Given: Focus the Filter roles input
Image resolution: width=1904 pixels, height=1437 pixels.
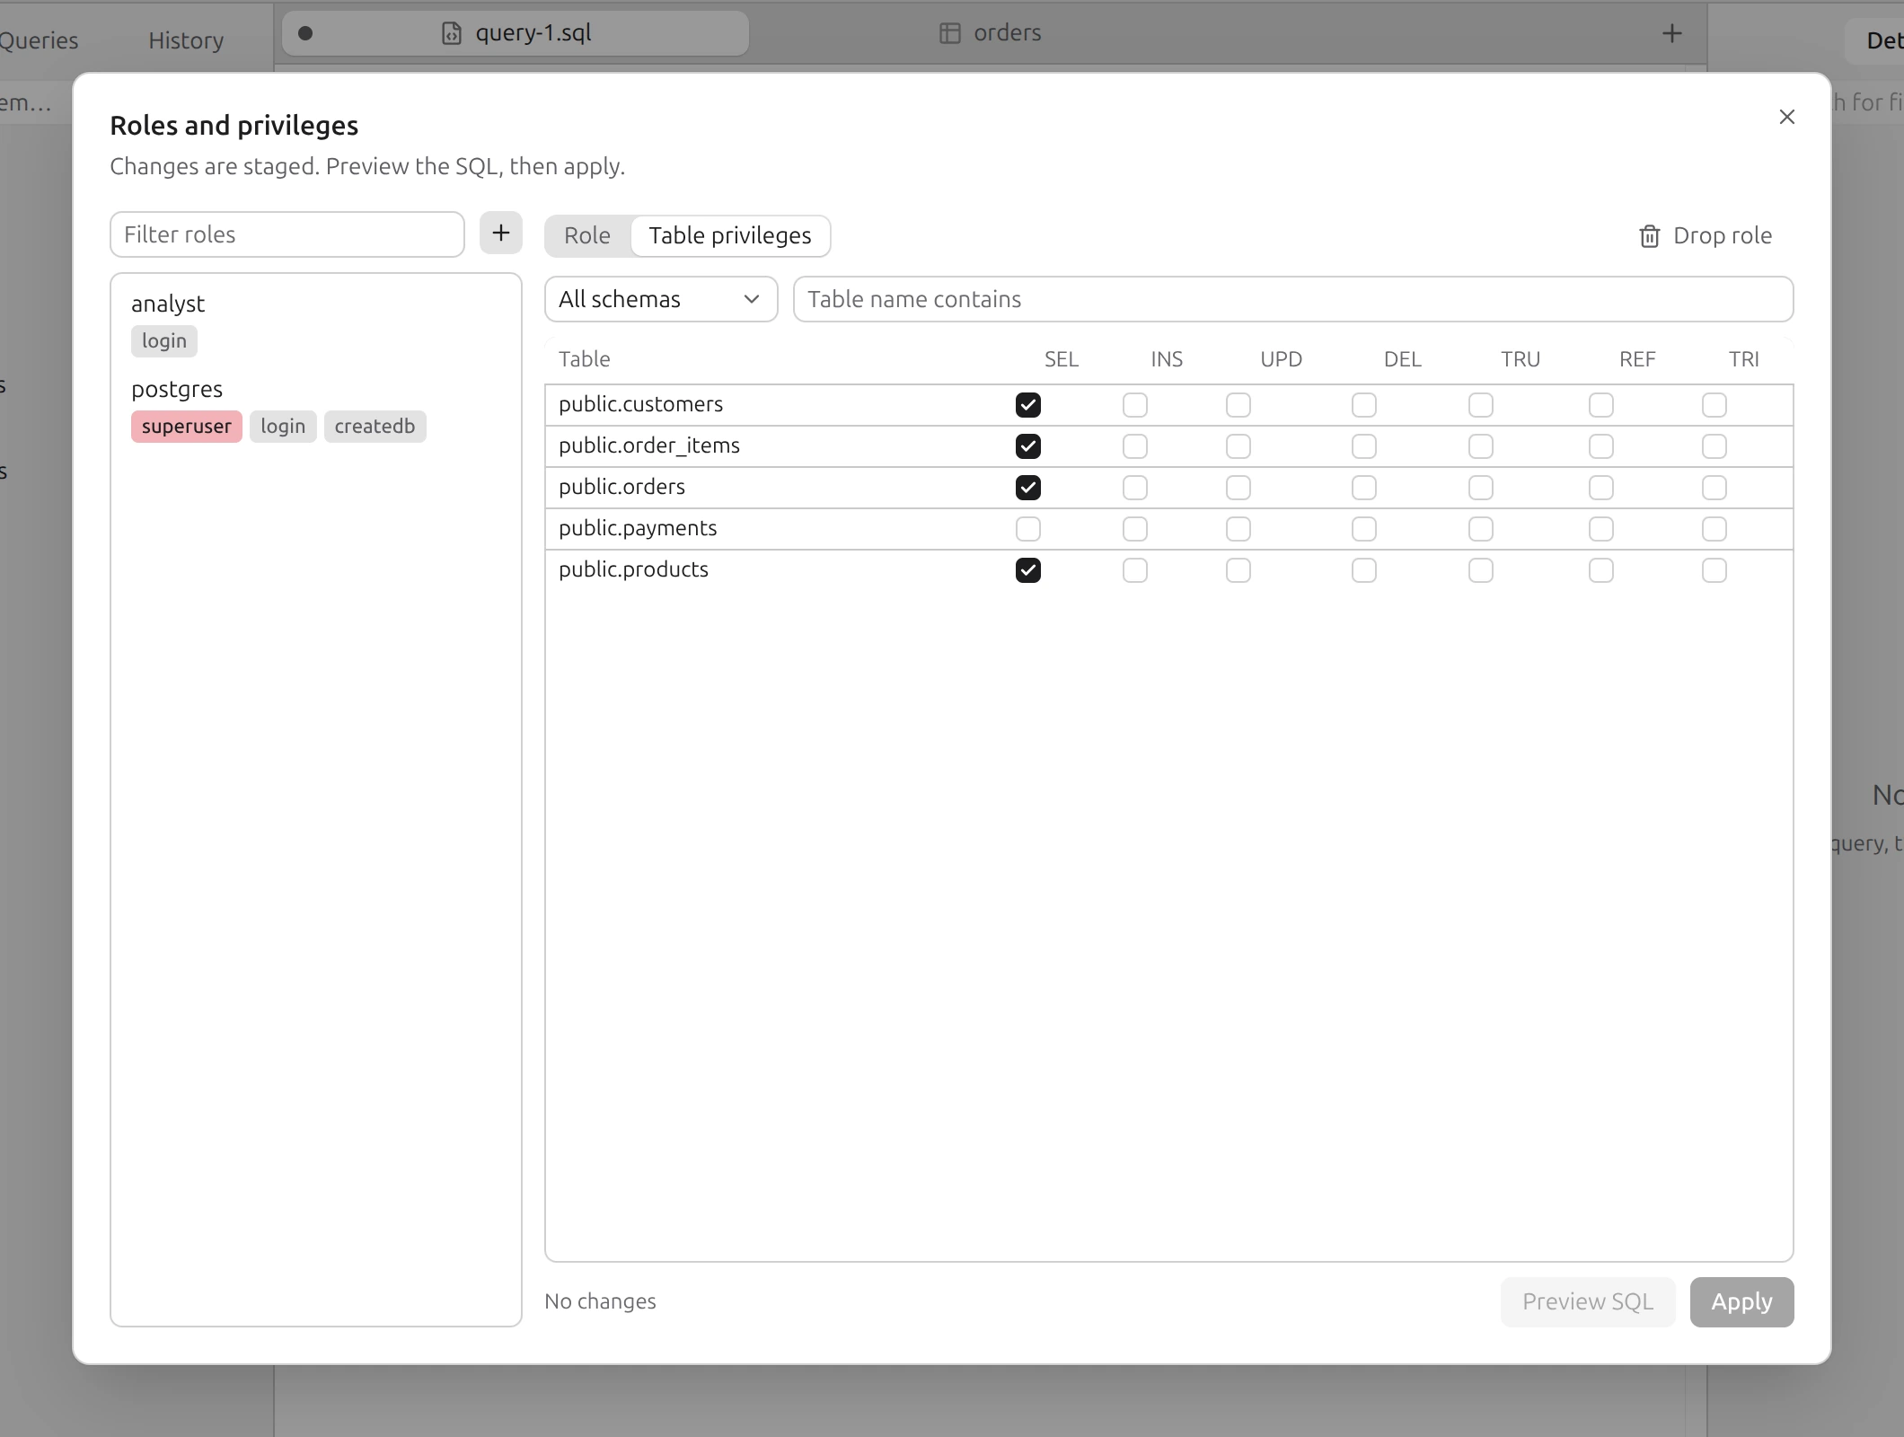Looking at the screenshot, I should pyautogui.click(x=287, y=234).
